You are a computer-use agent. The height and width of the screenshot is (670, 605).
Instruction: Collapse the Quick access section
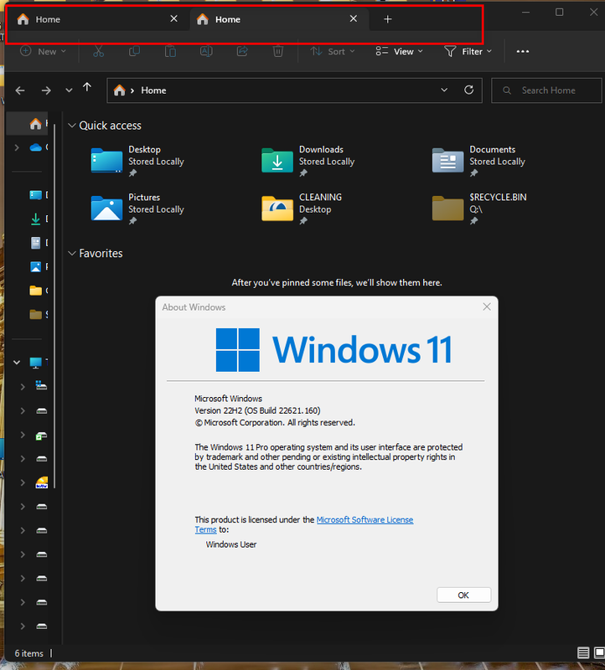72,125
